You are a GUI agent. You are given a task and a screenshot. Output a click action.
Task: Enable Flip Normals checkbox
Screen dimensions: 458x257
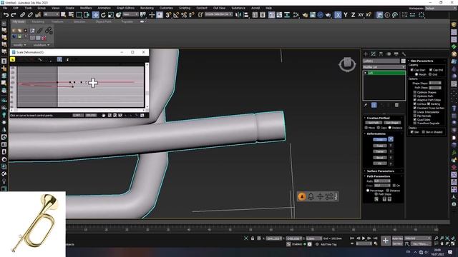click(415, 116)
